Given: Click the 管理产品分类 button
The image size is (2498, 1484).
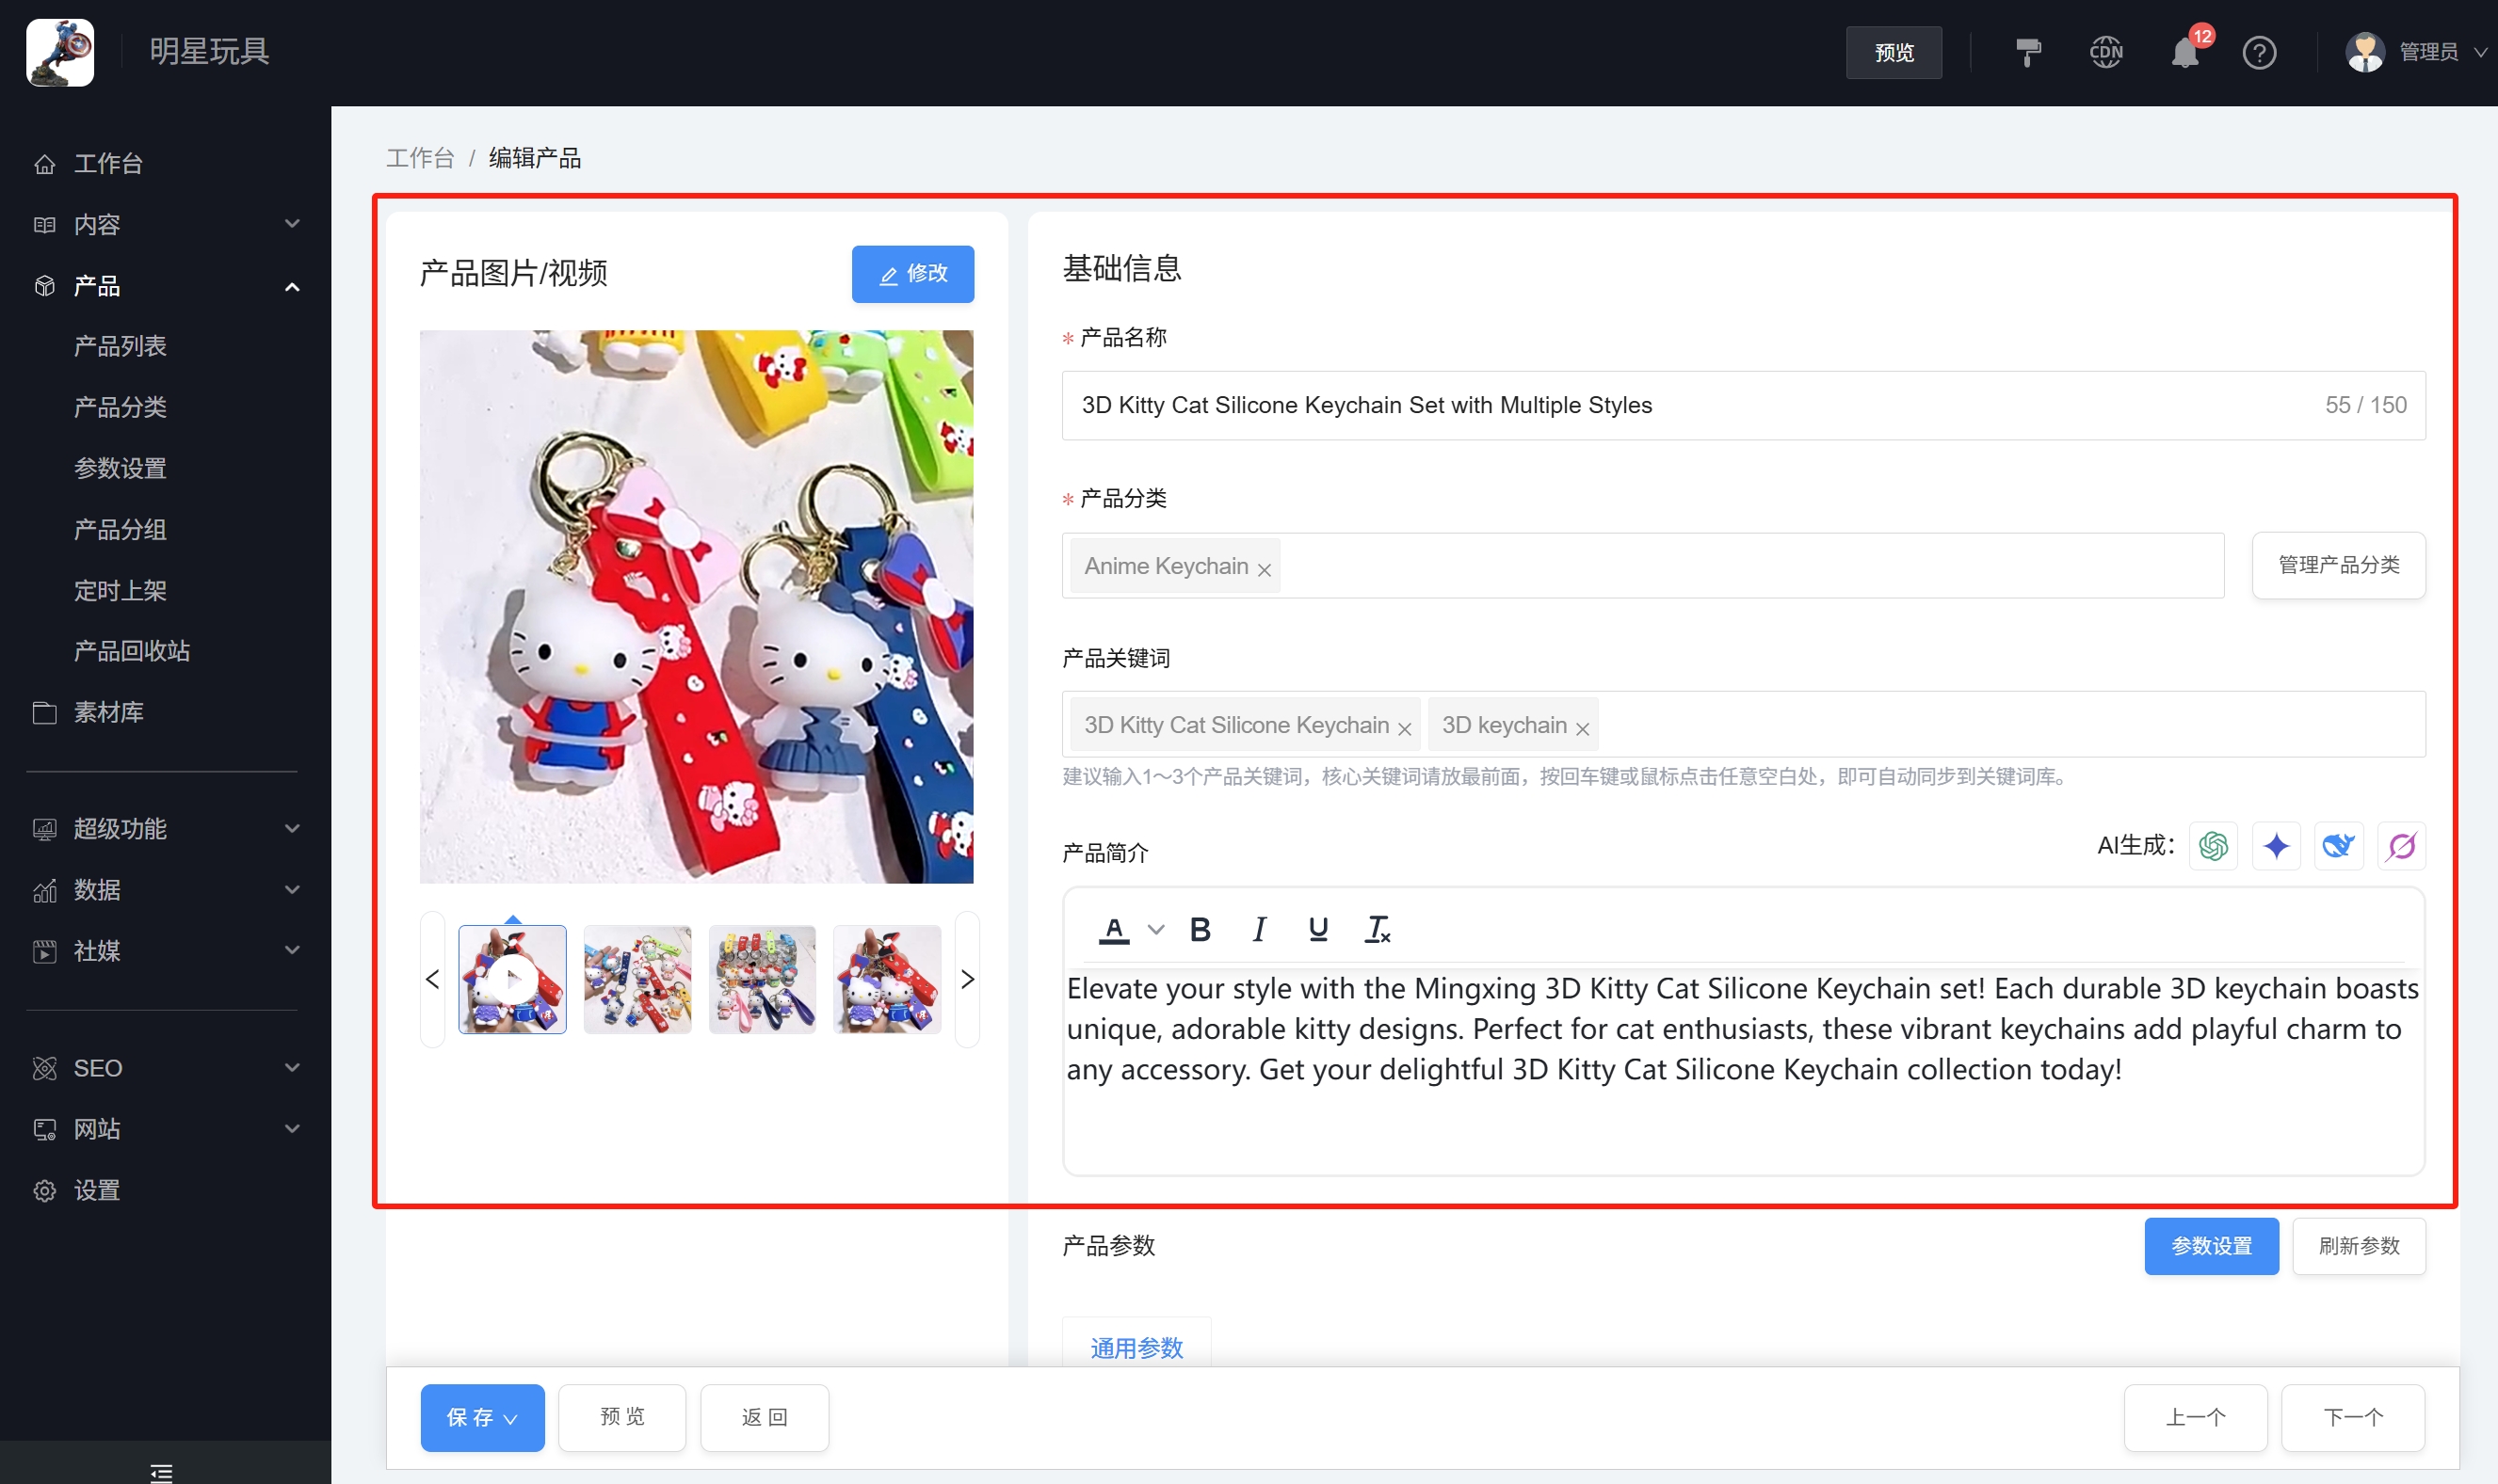Looking at the screenshot, I should tap(2338, 565).
